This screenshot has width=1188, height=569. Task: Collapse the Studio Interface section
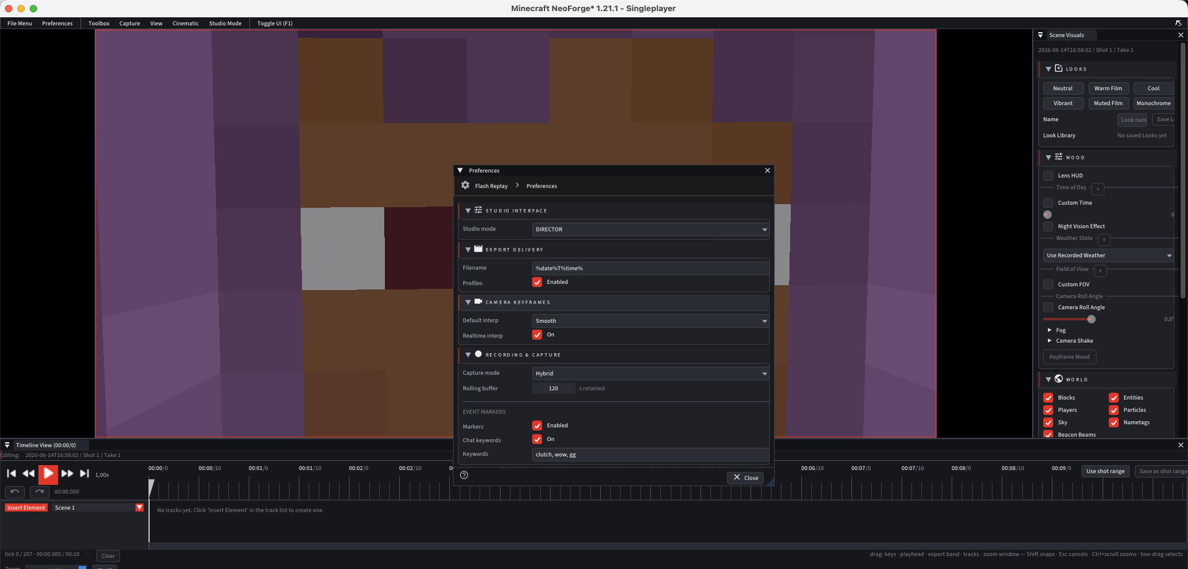coord(468,211)
